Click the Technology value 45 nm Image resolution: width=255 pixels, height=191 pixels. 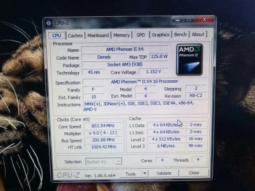coord(94,72)
